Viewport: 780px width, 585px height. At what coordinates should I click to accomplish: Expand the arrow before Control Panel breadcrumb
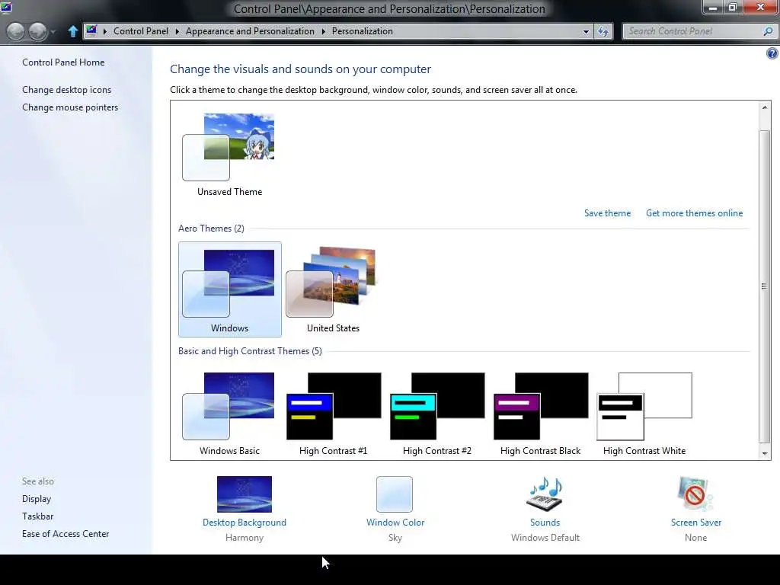[x=105, y=31]
